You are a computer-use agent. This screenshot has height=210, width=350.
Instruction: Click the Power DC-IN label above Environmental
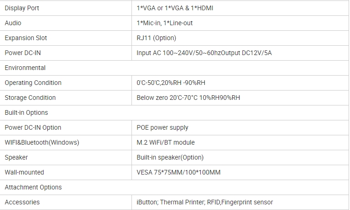tap(23, 53)
